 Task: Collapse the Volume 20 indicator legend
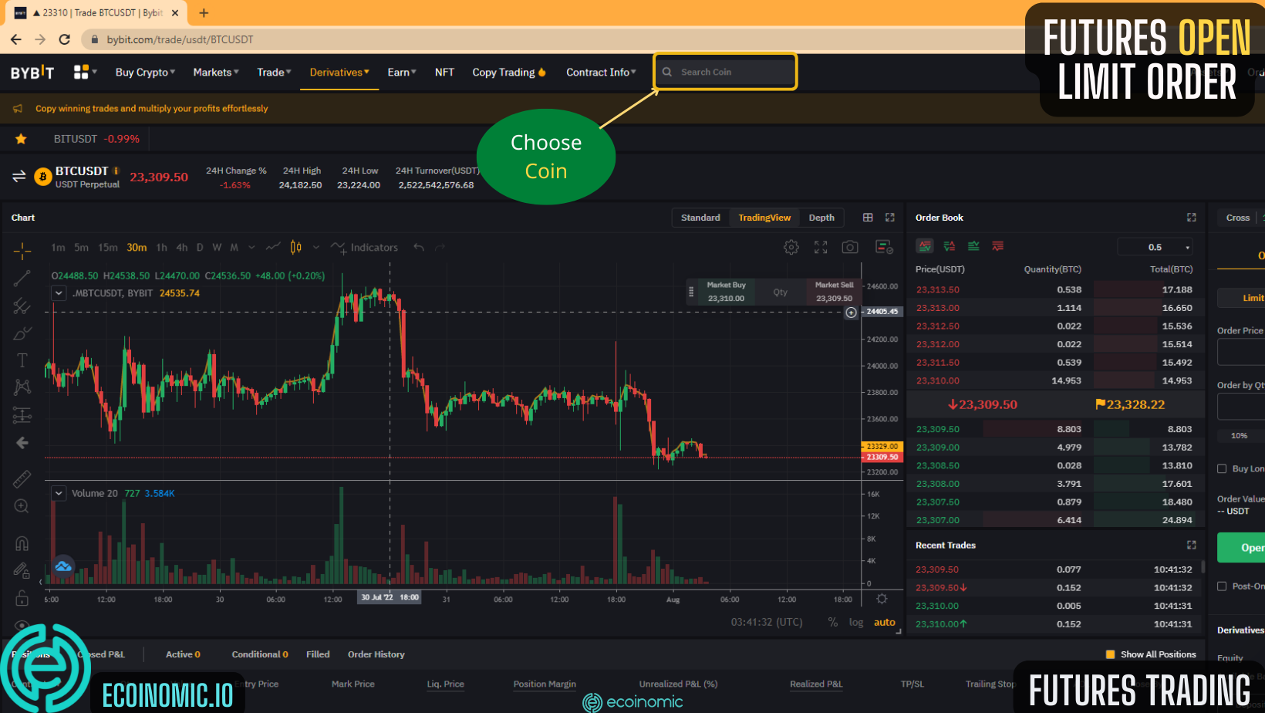(59, 493)
